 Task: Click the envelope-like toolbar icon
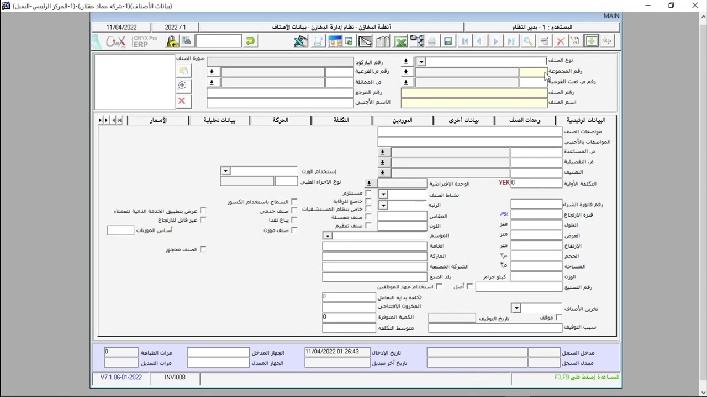pyautogui.click(x=365, y=41)
